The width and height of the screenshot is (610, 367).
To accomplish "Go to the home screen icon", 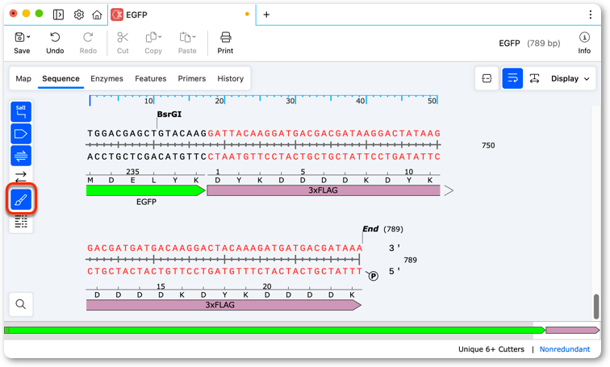I will pyautogui.click(x=97, y=15).
